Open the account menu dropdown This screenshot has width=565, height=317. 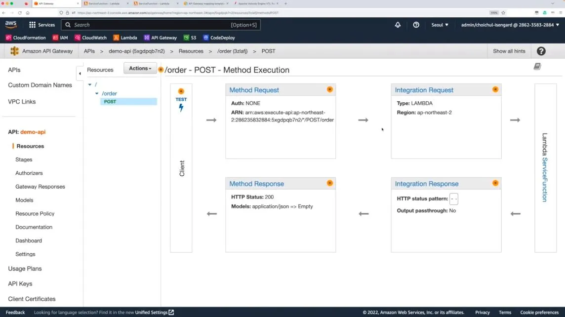pyautogui.click(x=510, y=25)
